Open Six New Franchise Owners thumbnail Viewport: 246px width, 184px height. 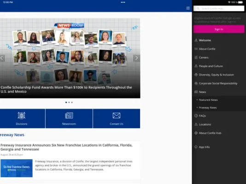pos(17,168)
